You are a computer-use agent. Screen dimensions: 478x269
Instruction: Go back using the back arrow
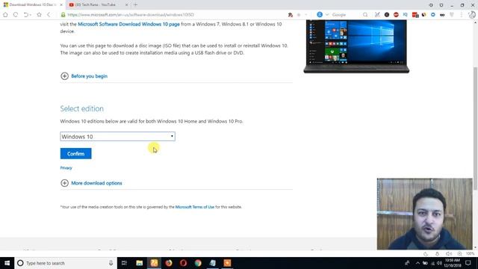[49, 15]
